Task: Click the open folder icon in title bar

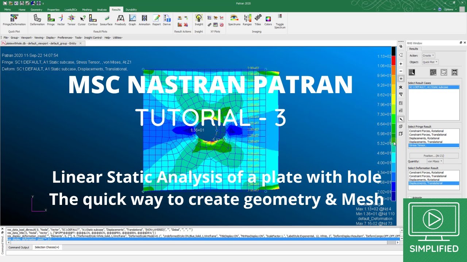Action: click(x=11, y=3)
